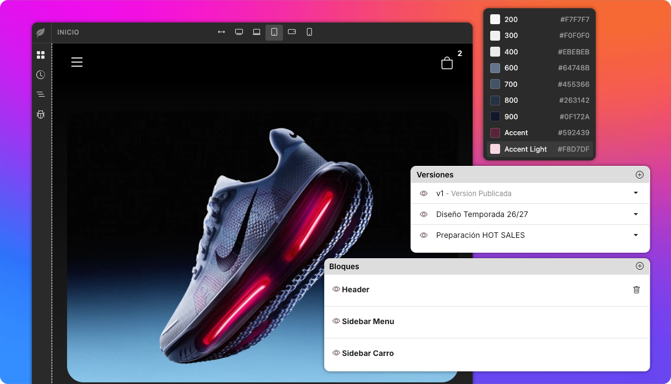Open the blocks grid icon in sidebar
Screen dimensions: 671x384
(x=41, y=55)
